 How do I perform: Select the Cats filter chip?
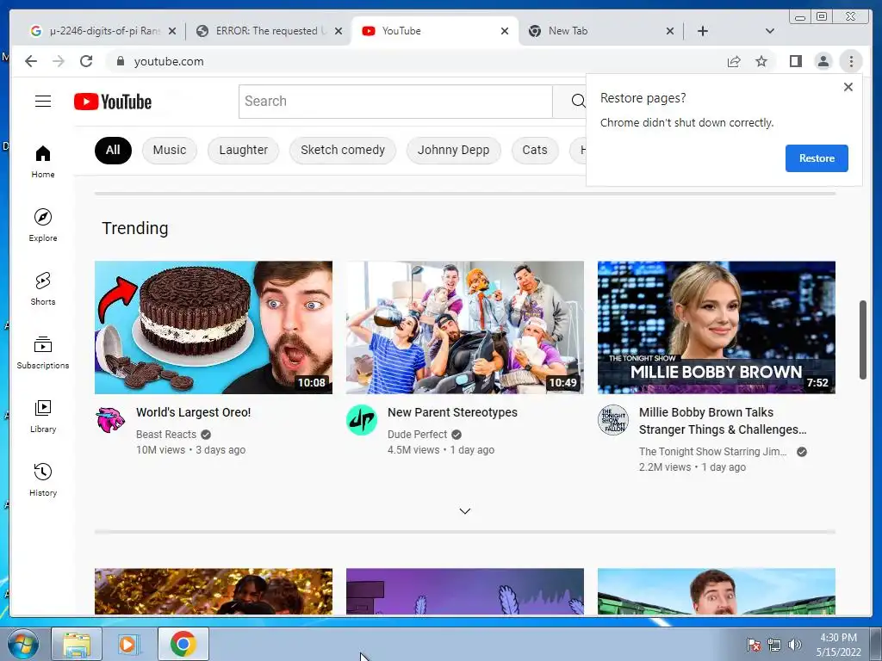tap(535, 150)
